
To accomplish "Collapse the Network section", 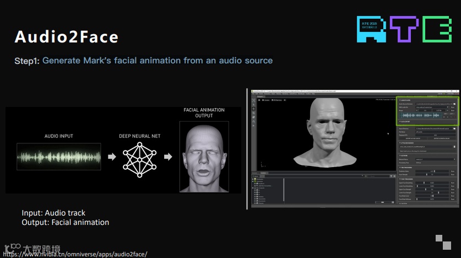I will point(404,155).
